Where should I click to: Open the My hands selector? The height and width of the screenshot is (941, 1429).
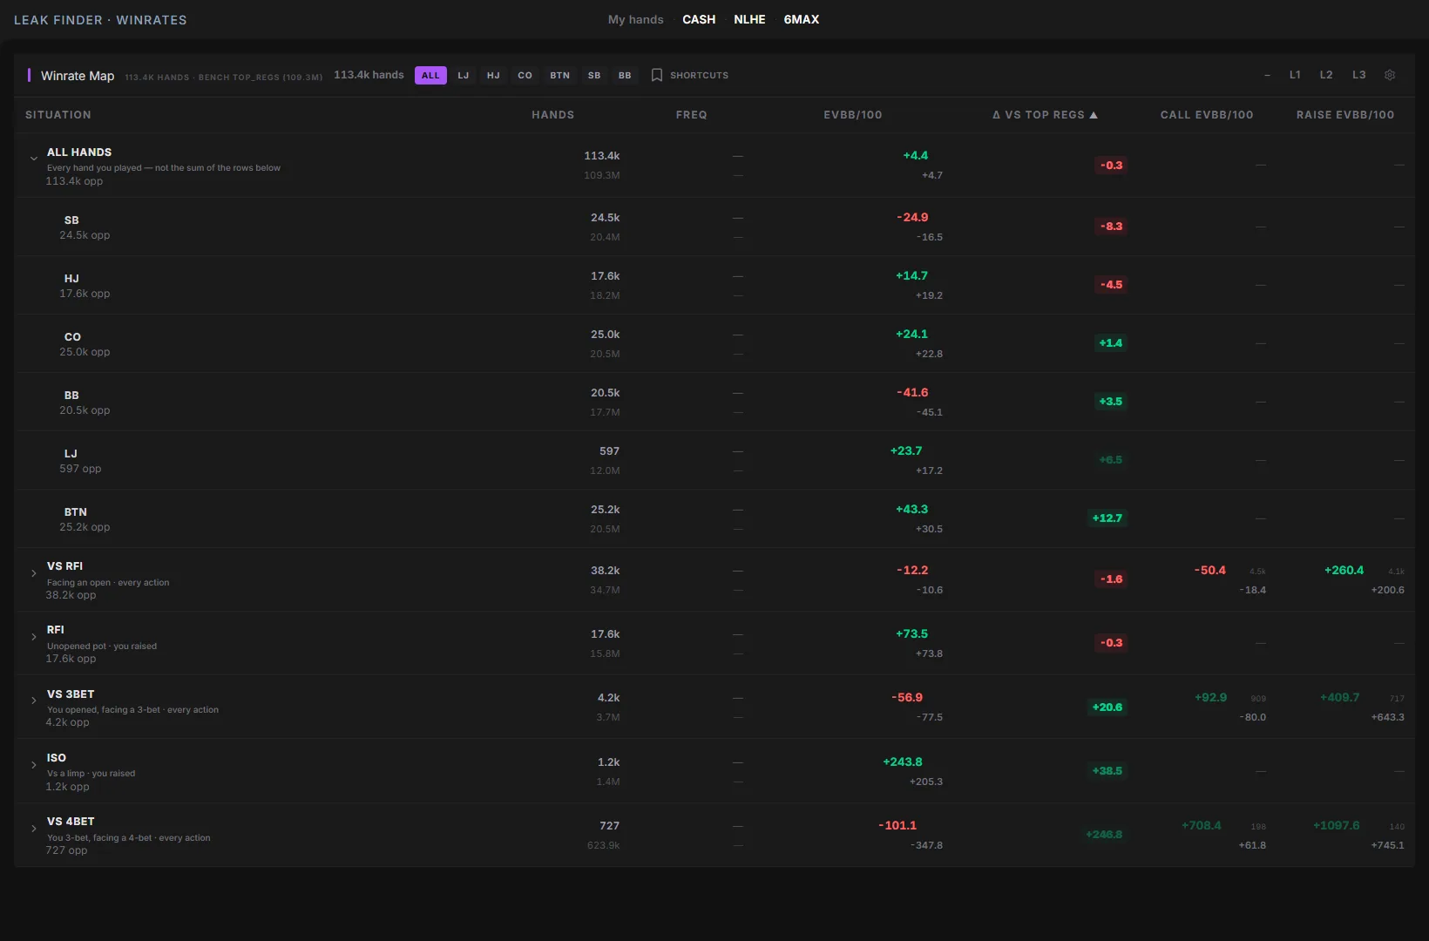(636, 19)
